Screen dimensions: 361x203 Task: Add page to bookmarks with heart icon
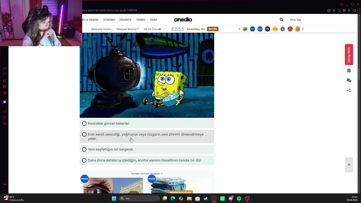(x=355, y=10)
